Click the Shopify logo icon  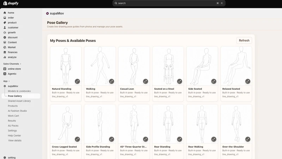pyautogui.click(x=5, y=3)
